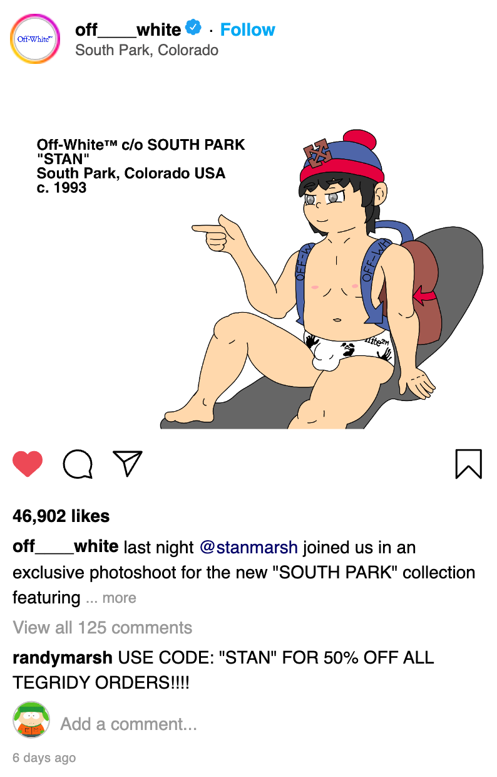This screenshot has height=777, width=497.
Task: Click the blue verified badge
Action: pos(193,28)
